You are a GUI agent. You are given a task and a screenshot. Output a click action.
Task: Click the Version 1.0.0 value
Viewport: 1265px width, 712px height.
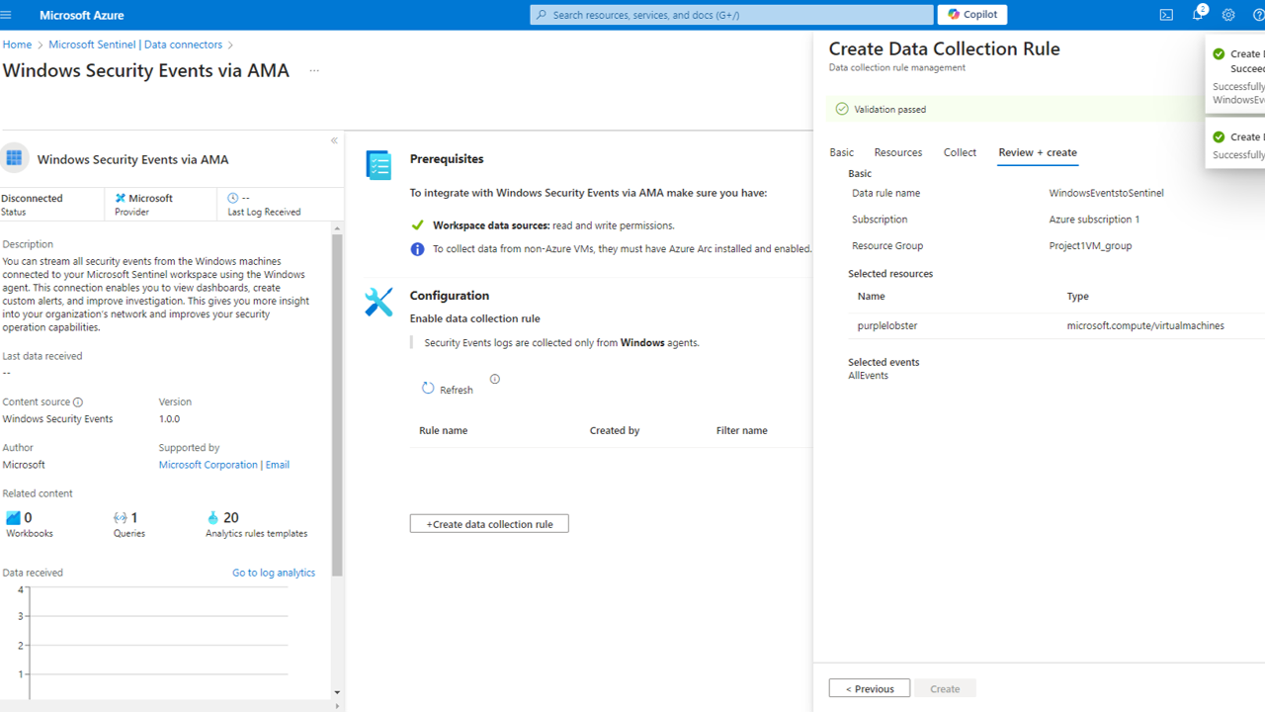[x=169, y=419]
